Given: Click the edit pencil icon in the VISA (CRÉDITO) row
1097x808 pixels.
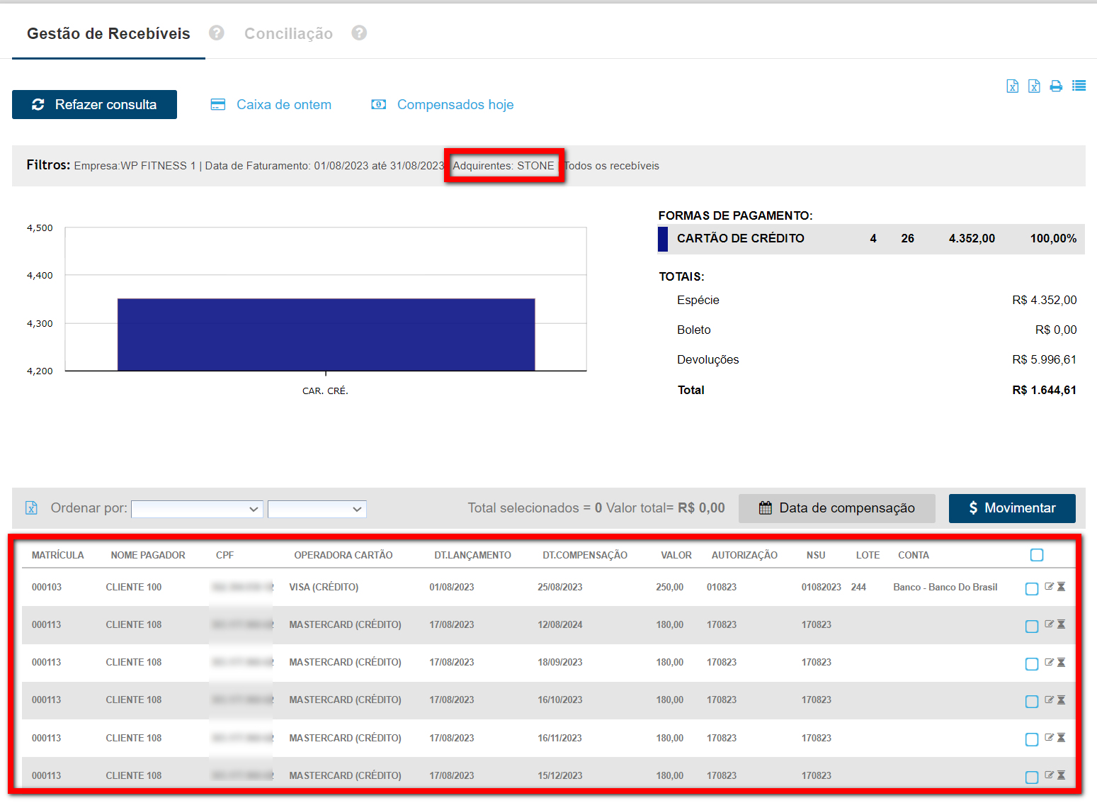Looking at the screenshot, I should pyautogui.click(x=1049, y=587).
